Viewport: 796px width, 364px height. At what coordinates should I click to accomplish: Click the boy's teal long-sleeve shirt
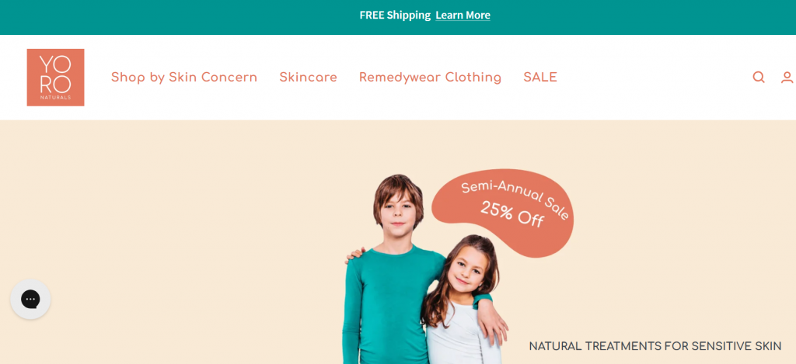point(386,304)
